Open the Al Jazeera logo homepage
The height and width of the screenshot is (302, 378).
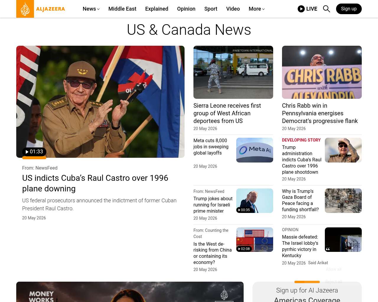point(41,9)
